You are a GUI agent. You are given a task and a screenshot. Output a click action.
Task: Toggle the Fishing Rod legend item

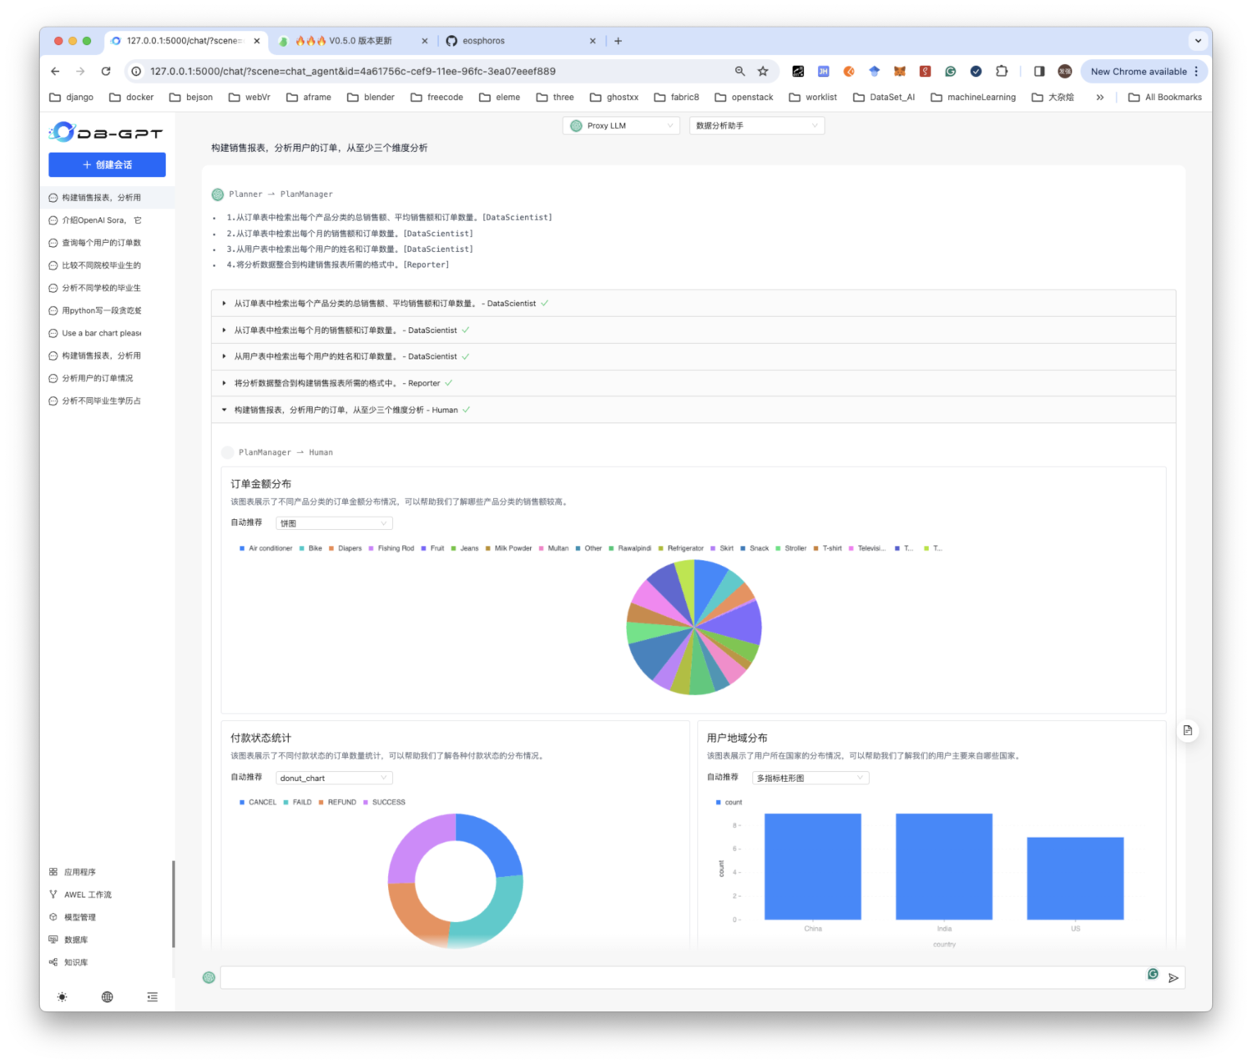pyautogui.click(x=391, y=548)
